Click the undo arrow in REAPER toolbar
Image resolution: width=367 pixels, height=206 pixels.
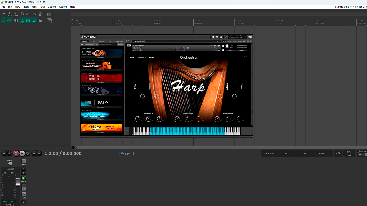(28, 14)
